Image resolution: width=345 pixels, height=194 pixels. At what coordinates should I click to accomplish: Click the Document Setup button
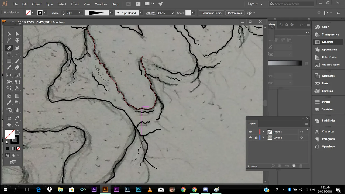click(x=212, y=13)
